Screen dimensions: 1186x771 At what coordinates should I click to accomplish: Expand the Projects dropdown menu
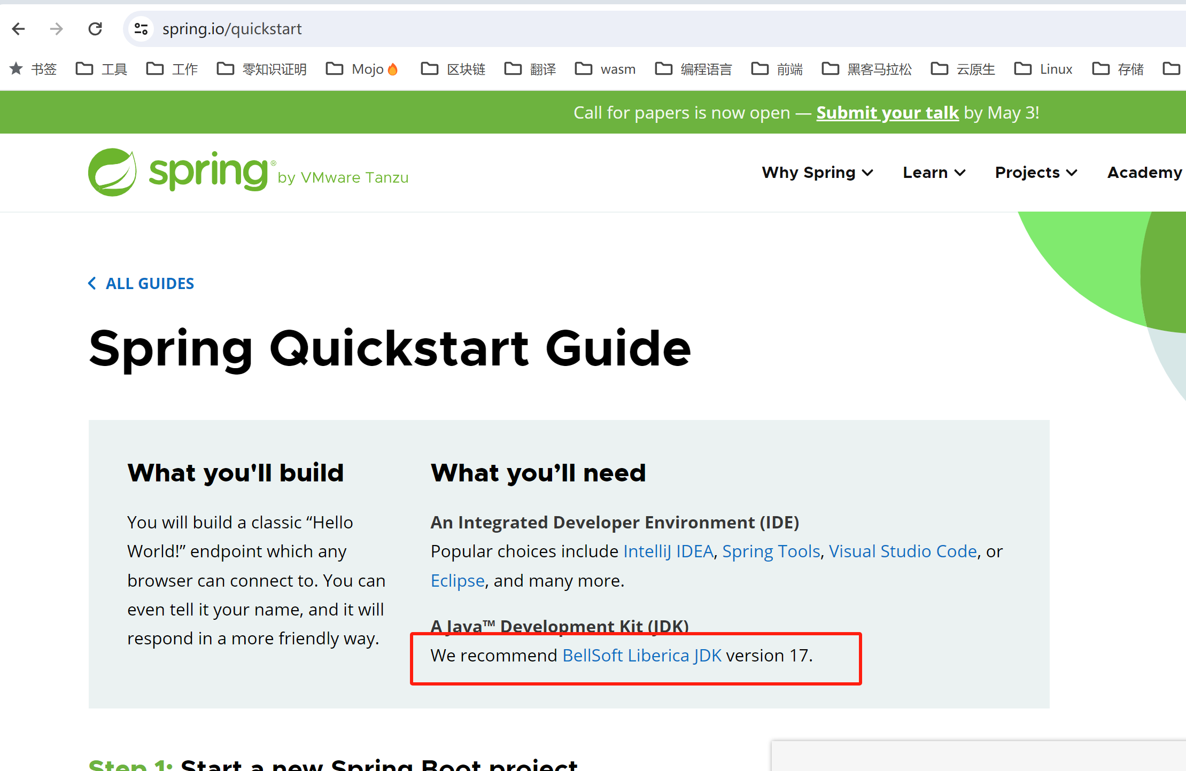pos(1035,173)
